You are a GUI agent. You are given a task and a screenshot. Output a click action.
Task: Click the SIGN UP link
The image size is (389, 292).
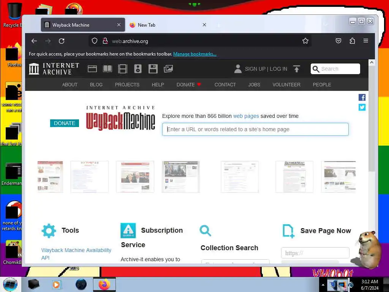coord(255,69)
